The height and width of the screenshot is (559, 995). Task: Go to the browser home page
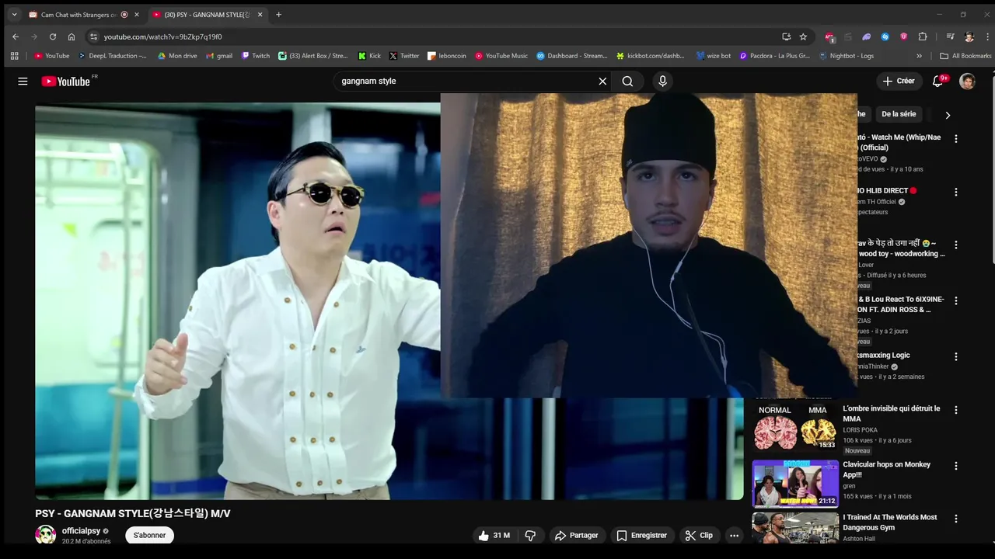click(x=72, y=36)
